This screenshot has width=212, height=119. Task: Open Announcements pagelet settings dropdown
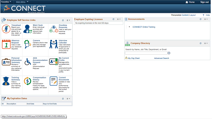[x=206, y=19]
